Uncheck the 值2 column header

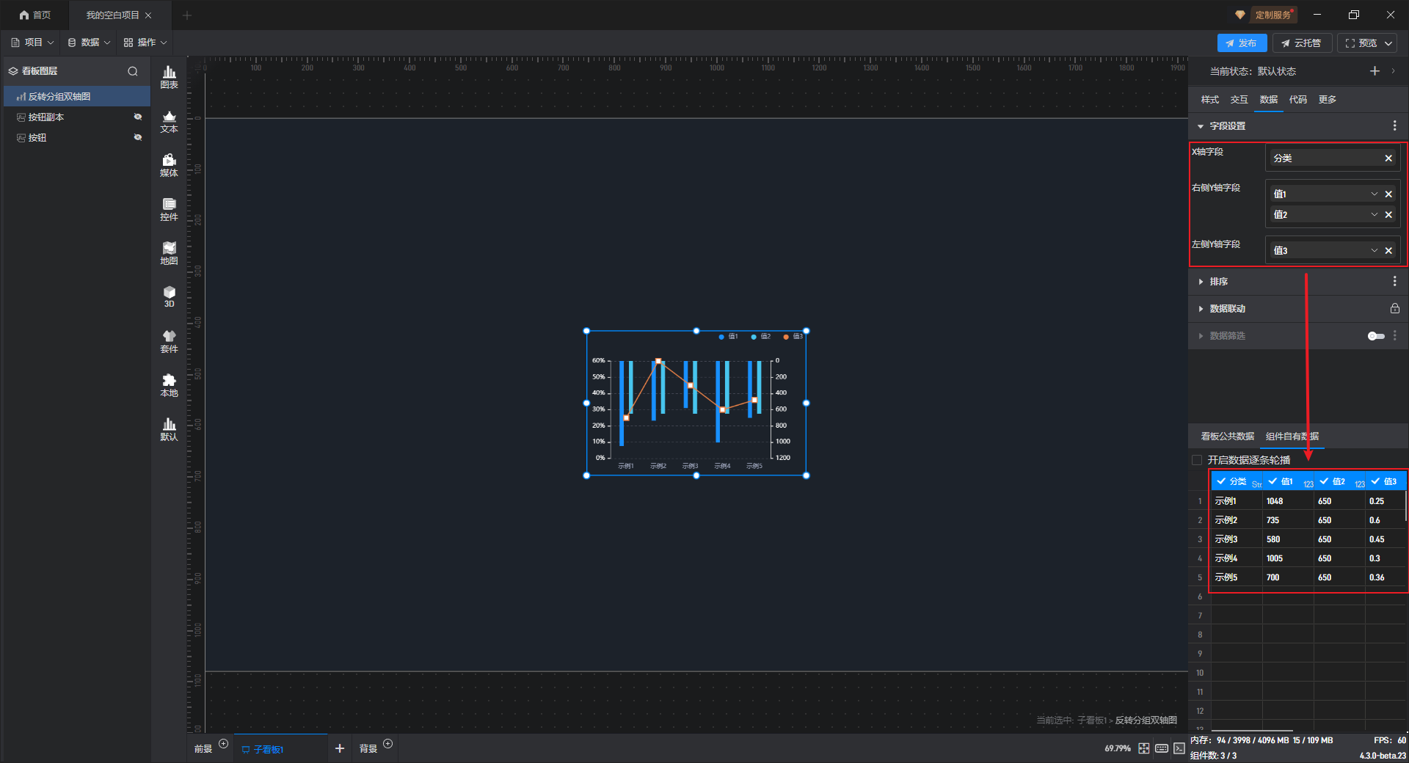coord(1324,481)
